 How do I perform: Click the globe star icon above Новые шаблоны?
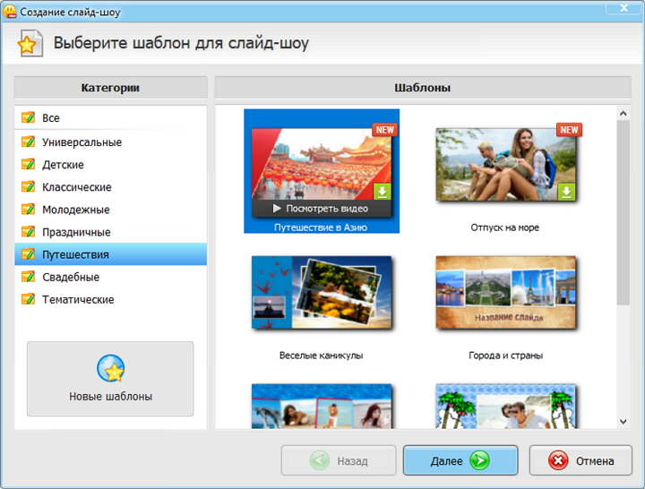click(x=111, y=368)
